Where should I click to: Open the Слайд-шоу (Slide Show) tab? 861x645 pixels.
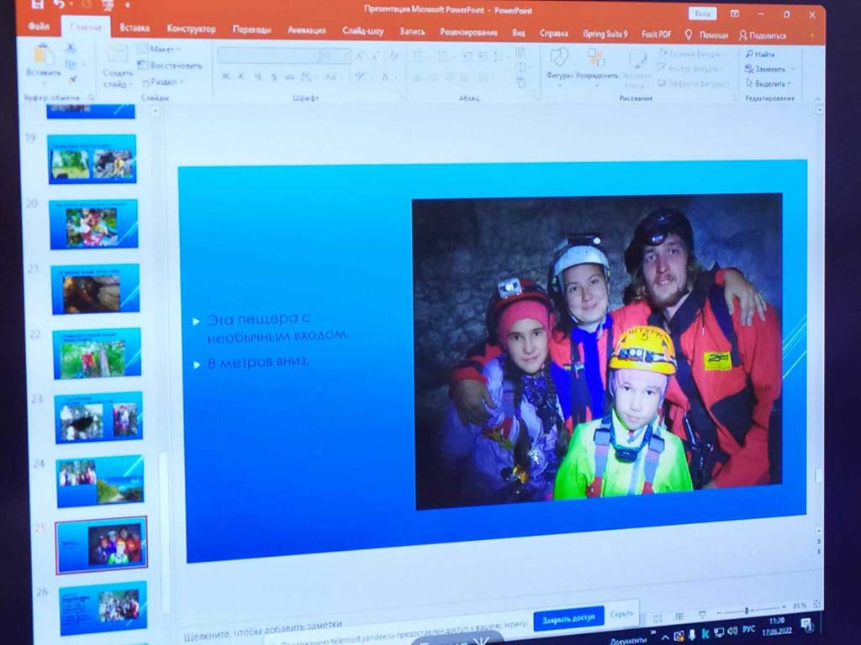[362, 31]
